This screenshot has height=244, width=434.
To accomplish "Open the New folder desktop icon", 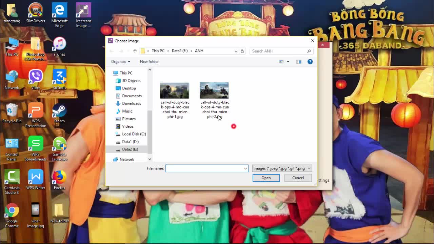I will tap(59, 213).
